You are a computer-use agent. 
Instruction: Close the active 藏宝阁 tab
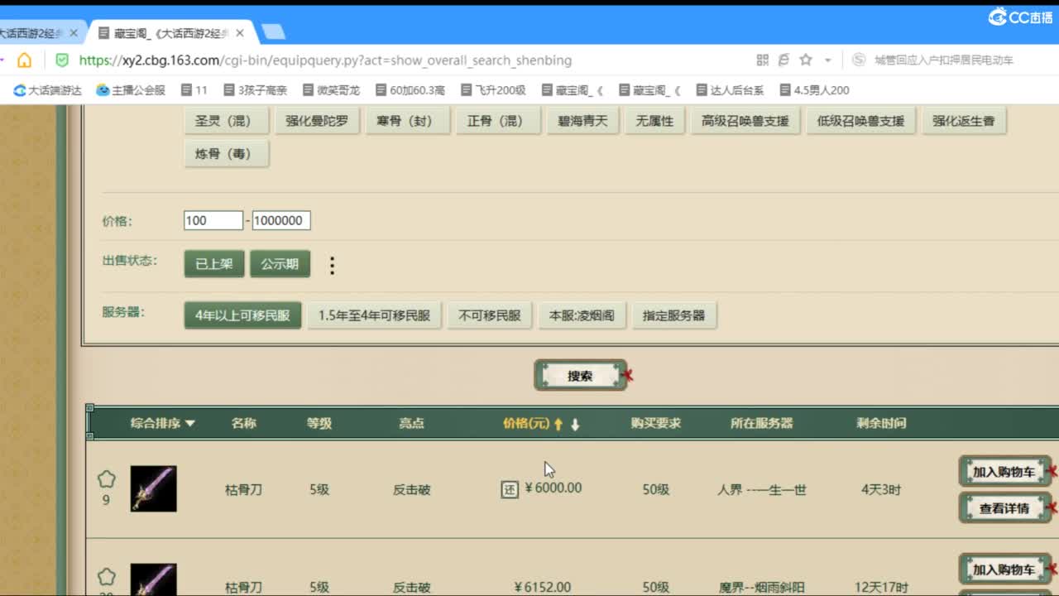pyautogui.click(x=241, y=33)
